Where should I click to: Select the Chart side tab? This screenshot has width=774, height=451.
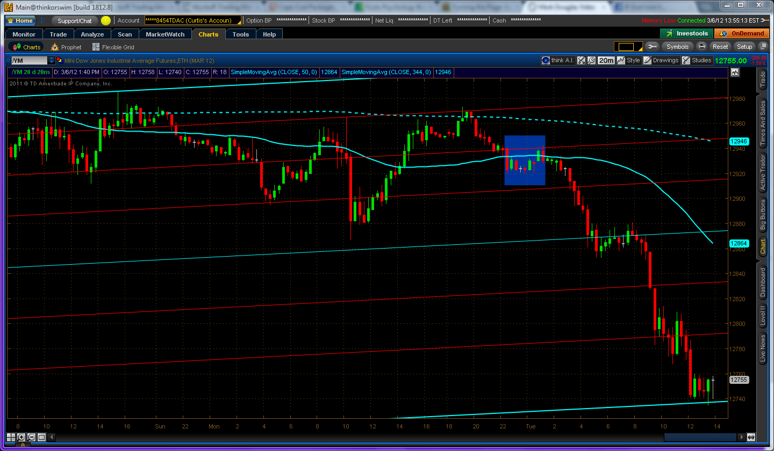(x=763, y=247)
